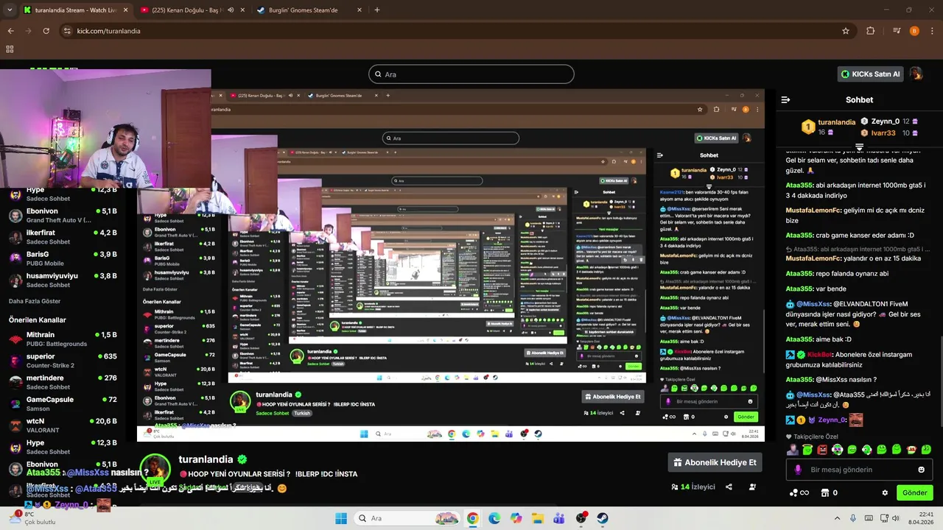Viewport: 943px width, 530px height.
Task: Click Ivarr33 in gift leaderboard
Action: pos(883,133)
